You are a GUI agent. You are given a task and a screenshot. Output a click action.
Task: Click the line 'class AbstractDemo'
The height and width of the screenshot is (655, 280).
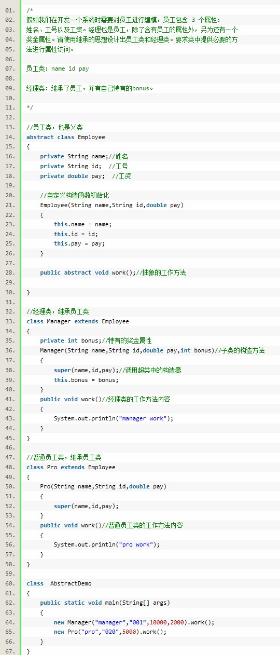pos(59,583)
